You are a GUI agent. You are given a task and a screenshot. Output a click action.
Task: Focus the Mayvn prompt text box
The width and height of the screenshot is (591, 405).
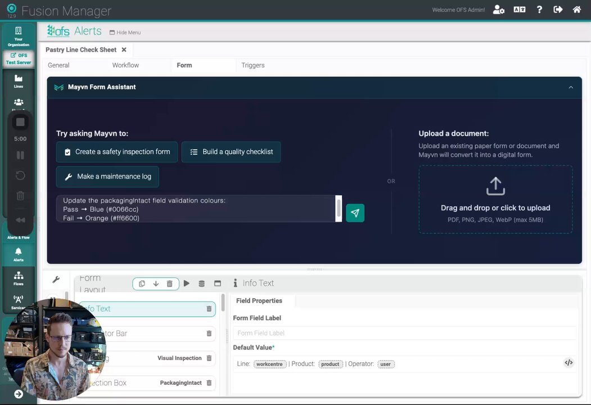(x=195, y=209)
